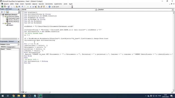Open the Suplementos menu
Screen dimensions: 175x98
point(58,4)
